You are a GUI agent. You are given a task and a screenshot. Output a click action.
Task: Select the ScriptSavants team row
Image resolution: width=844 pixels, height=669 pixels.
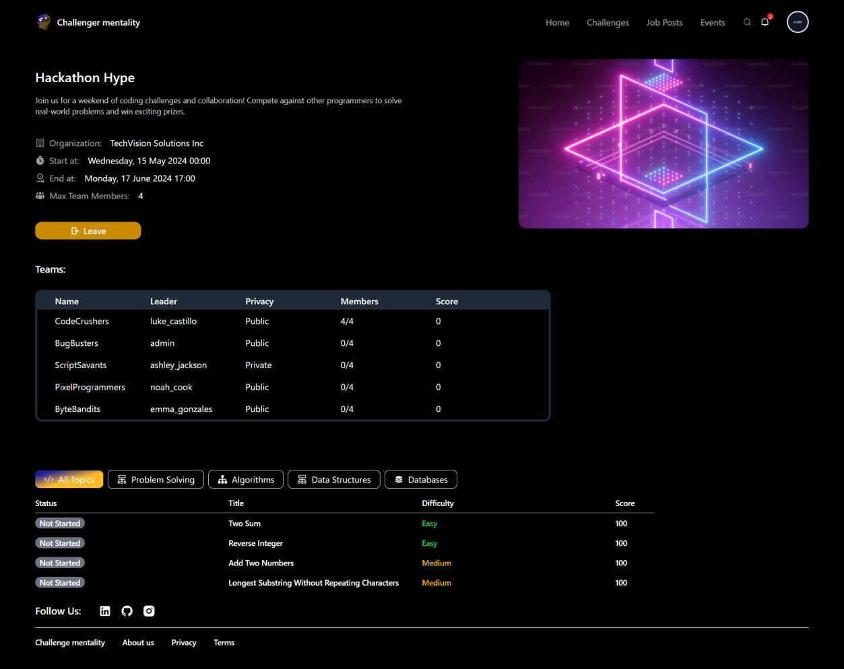(x=293, y=365)
